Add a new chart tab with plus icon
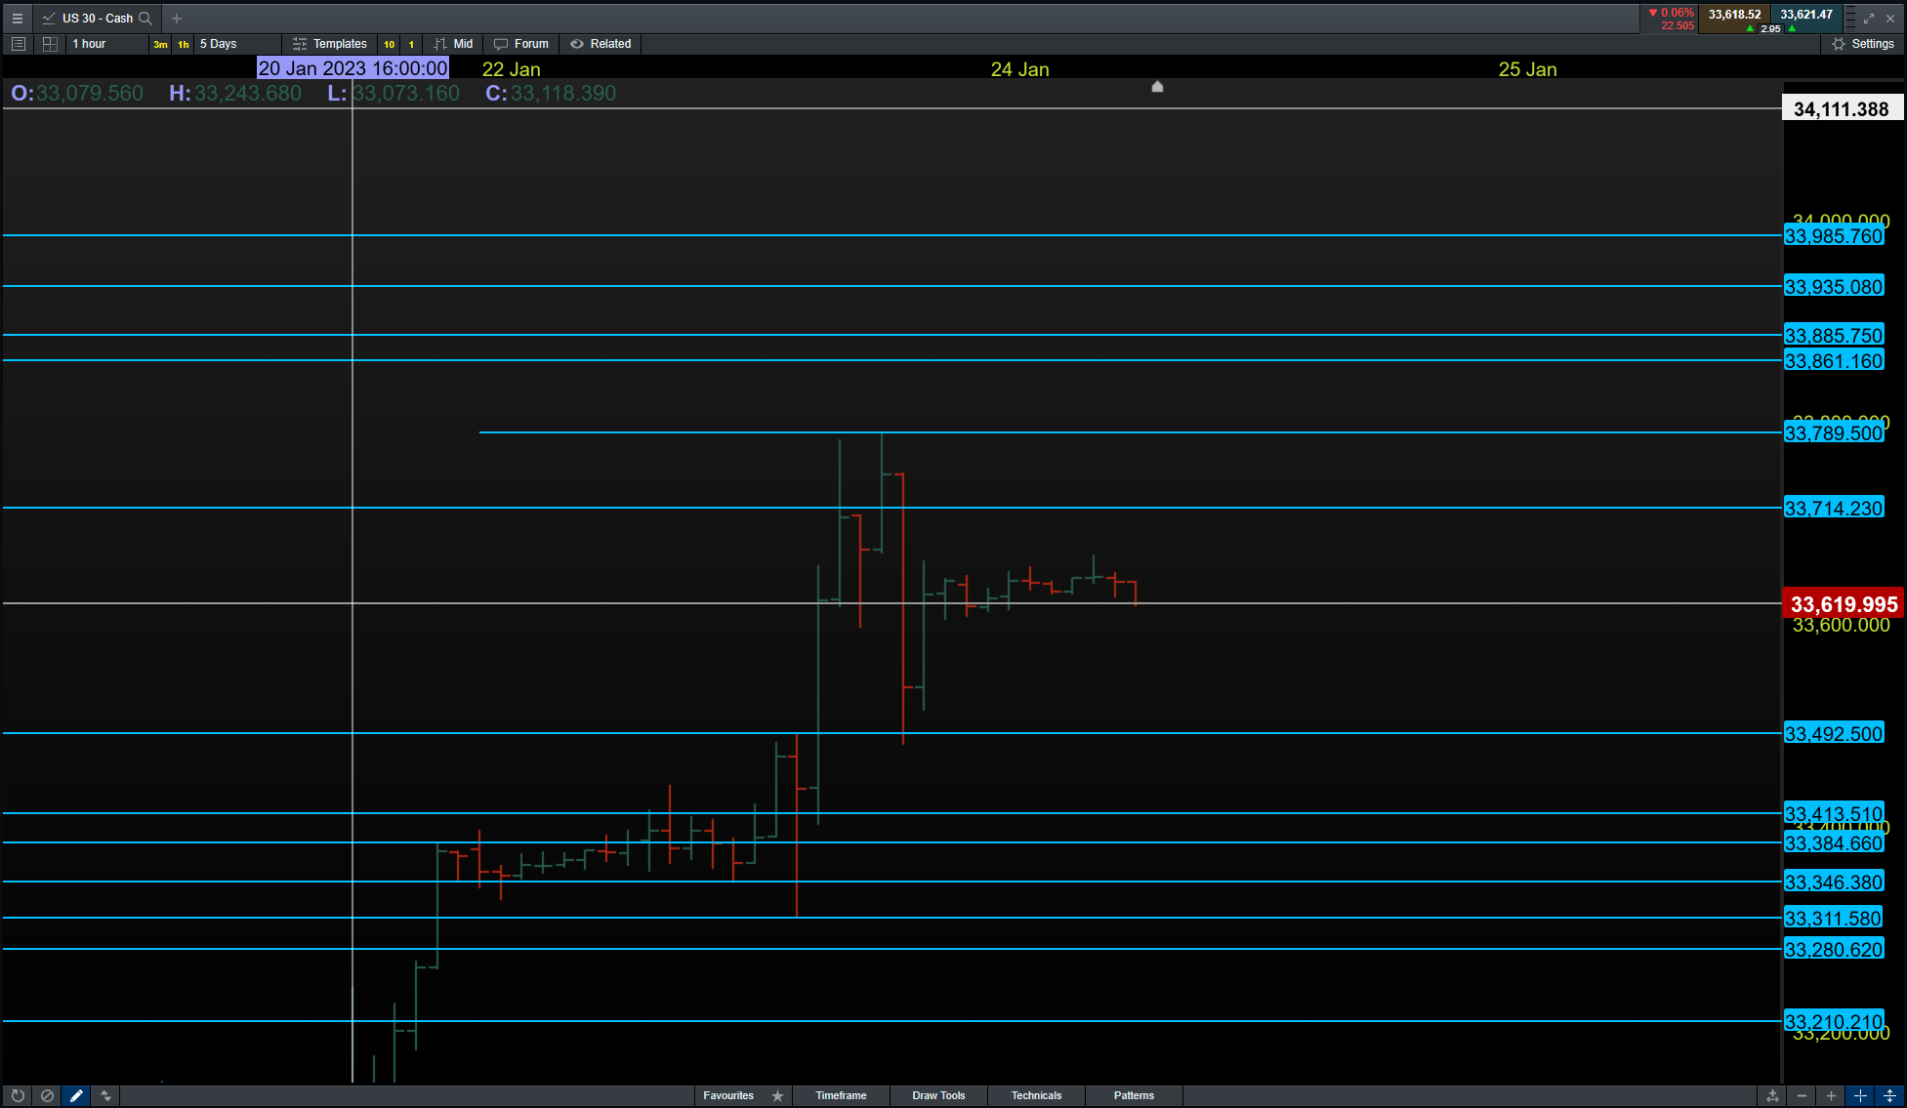Viewport: 1907px width, 1108px height. [177, 19]
